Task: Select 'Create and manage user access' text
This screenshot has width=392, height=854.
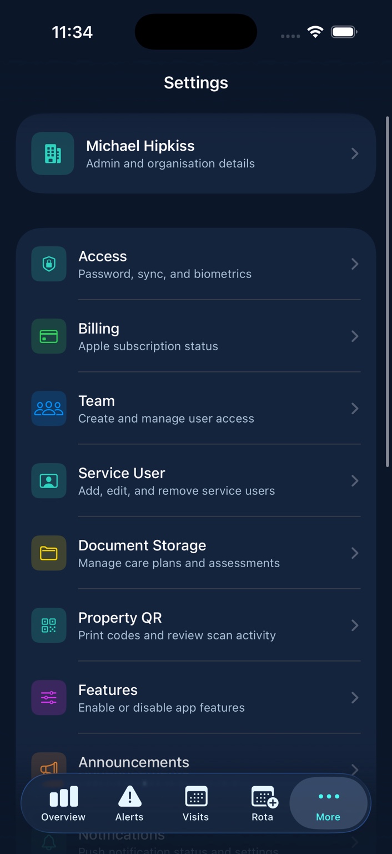Action: point(166,418)
